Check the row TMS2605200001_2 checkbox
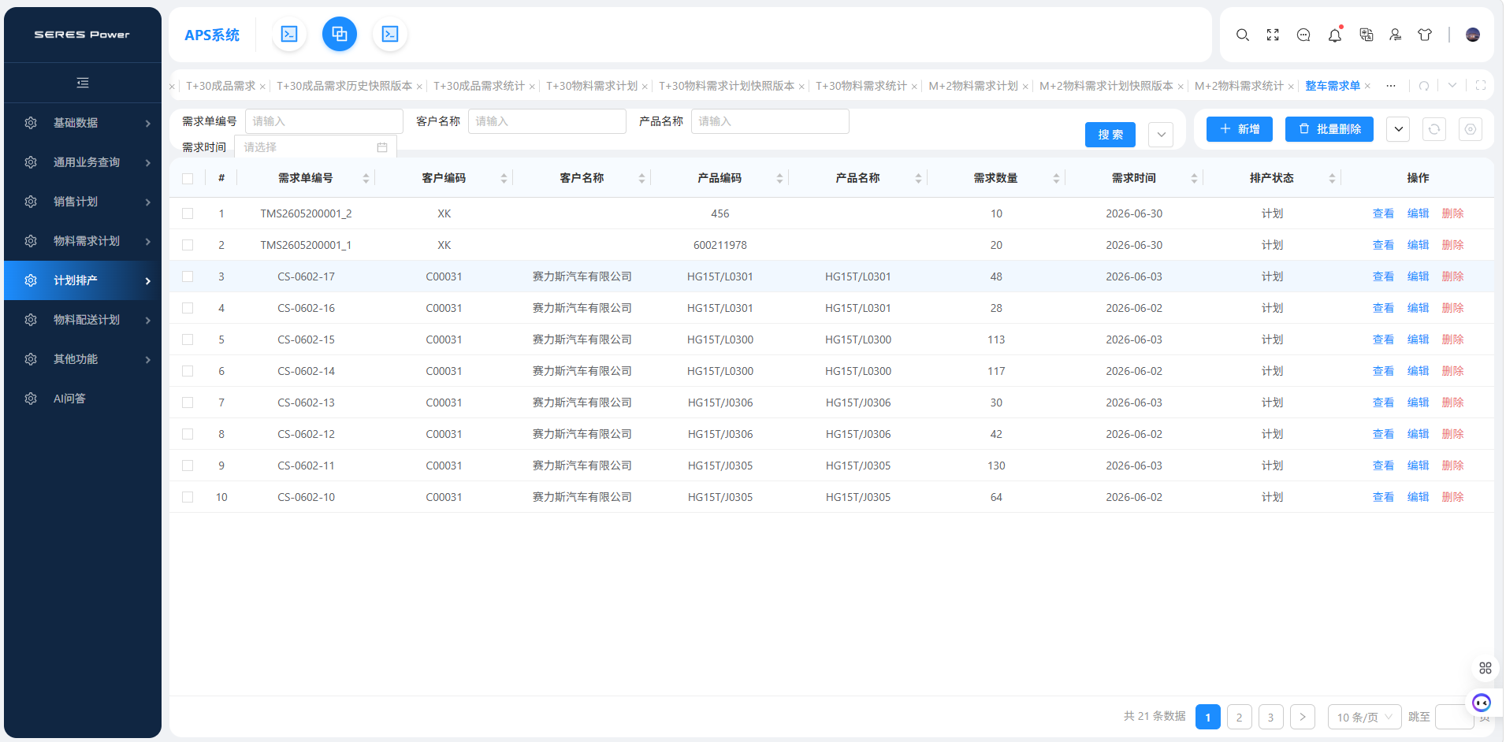 [x=188, y=213]
